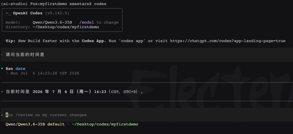The width and height of the screenshot is (293, 134).
Task: Click the gray bullet before 当前时间是
Action: point(2,92)
